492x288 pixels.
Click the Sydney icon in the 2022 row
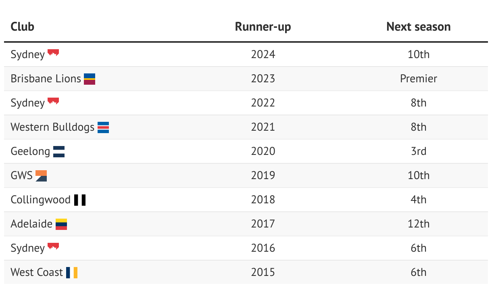53,101
